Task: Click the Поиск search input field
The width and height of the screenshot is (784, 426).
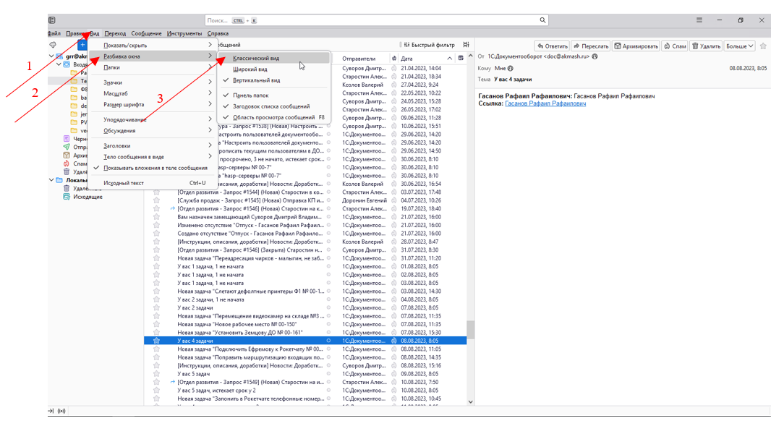Action: (x=371, y=20)
